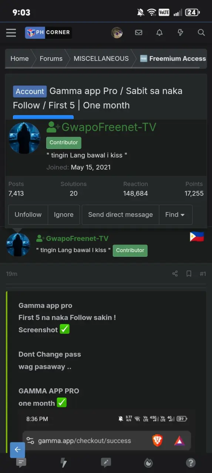Open GwapoFreenet-TV profile name in popup
Viewport: 212px width, 473px height.
tap(109, 127)
